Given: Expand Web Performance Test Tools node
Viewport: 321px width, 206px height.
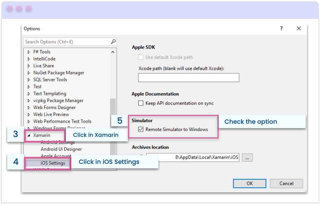Looking at the screenshot, I should tap(29, 122).
